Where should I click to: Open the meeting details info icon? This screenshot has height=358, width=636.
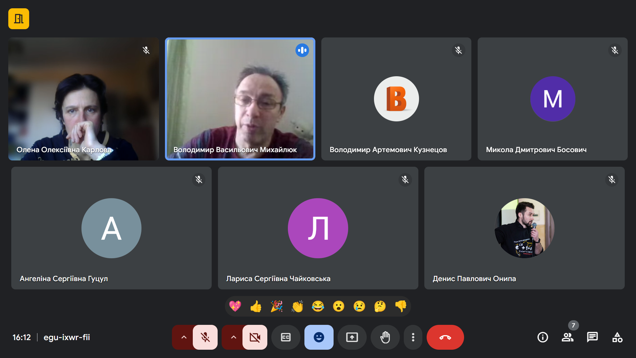pyautogui.click(x=543, y=337)
